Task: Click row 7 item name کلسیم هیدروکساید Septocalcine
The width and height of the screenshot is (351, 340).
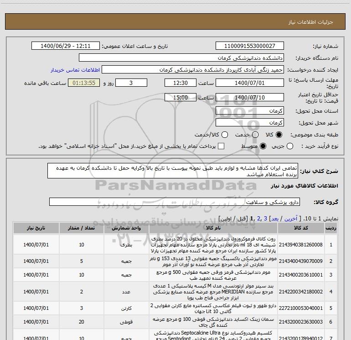Action: click(213, 335)
